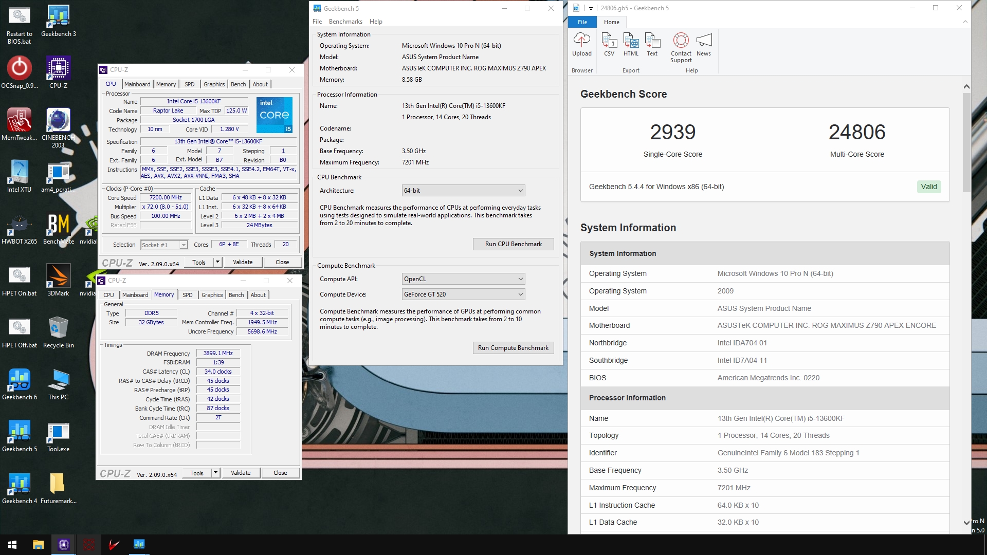The height and width of the screenshot is (555, 987).
Task: Click Validate in lower CPU-Z window
Action: 241,473
